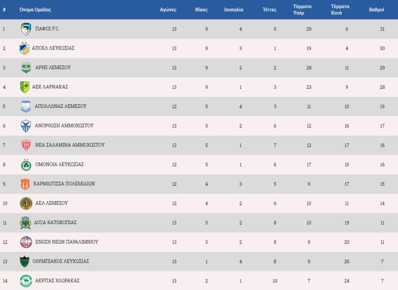This screenshot has height=290, width=398.
Task: Sort by the Βαθμοί column header
Action: [376, 10]
